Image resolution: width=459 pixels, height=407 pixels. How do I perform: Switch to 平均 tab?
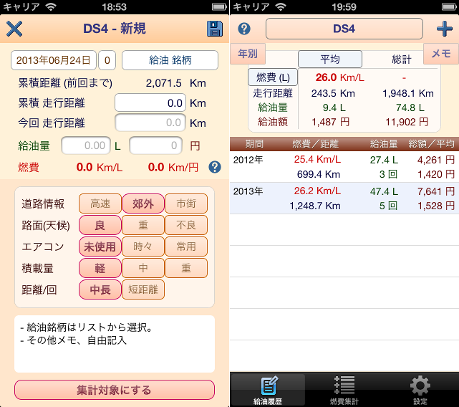coord(329,59)
